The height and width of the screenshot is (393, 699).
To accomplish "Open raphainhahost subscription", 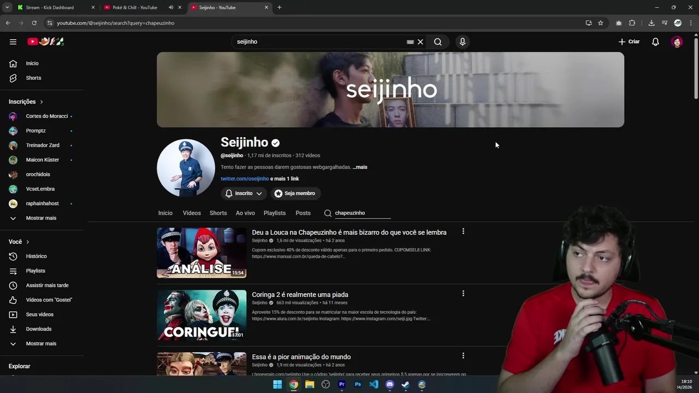I will (x=42, y=204).
